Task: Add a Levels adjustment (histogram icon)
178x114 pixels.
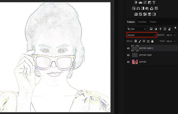Action: 140,2
